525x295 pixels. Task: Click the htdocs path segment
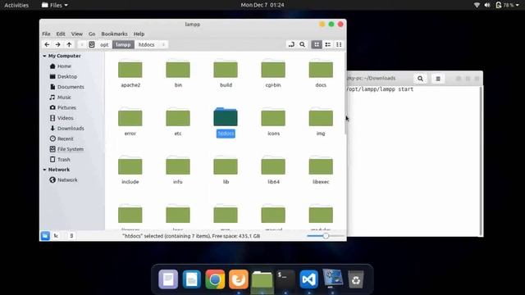(x=147, y=44)
